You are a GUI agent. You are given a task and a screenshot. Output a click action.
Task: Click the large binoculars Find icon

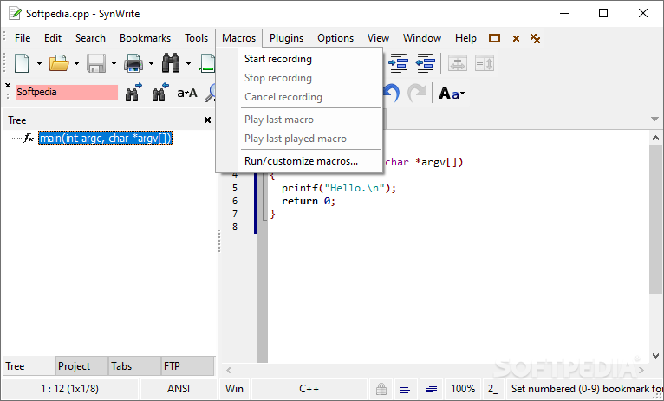click(x=171, y=63)
